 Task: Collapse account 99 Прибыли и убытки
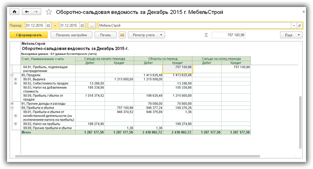12,108
